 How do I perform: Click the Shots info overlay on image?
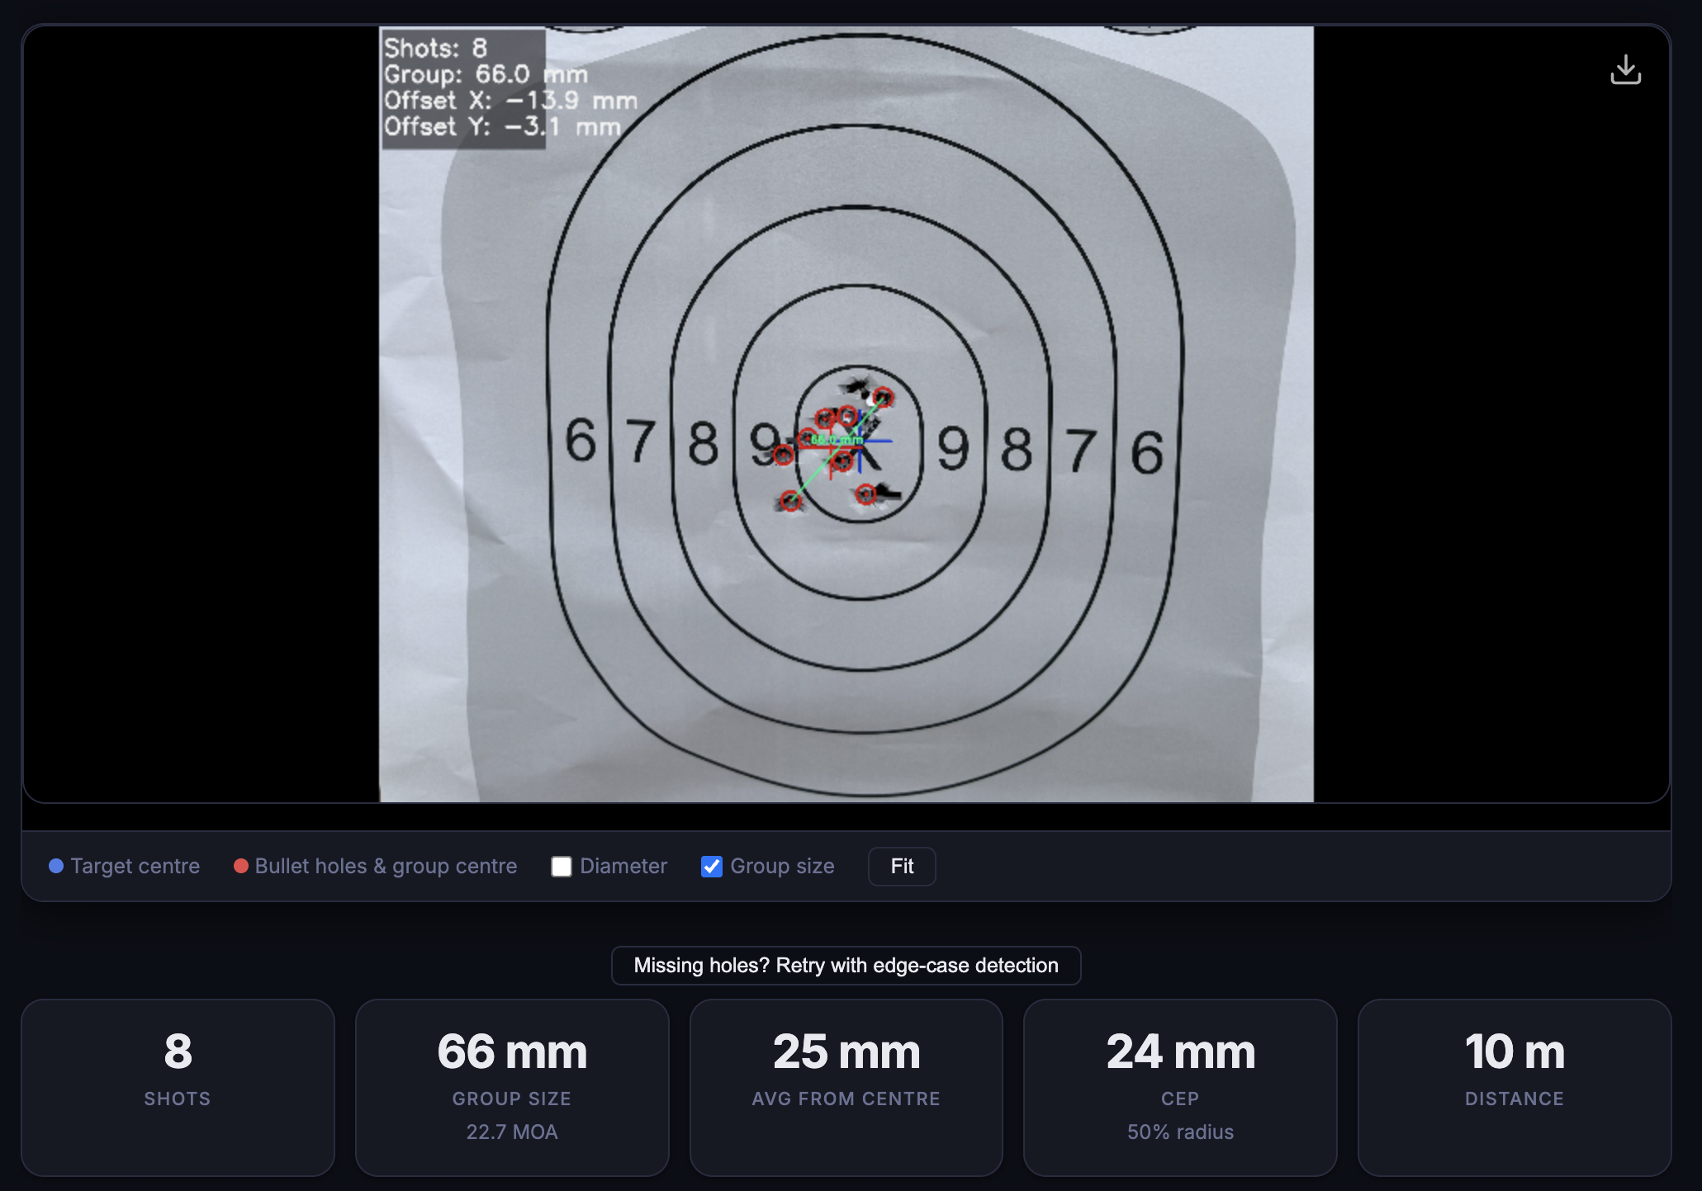pos(462,87)
